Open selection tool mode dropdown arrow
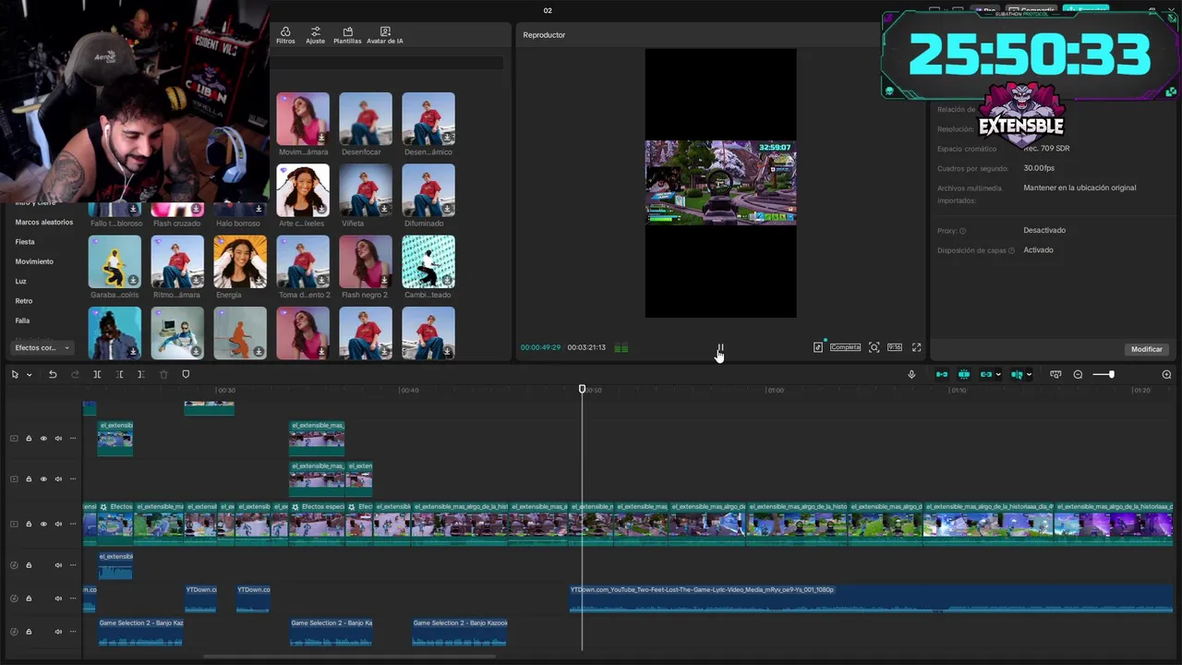This screenshot has width=1182, height=665. tap(29, 375)
